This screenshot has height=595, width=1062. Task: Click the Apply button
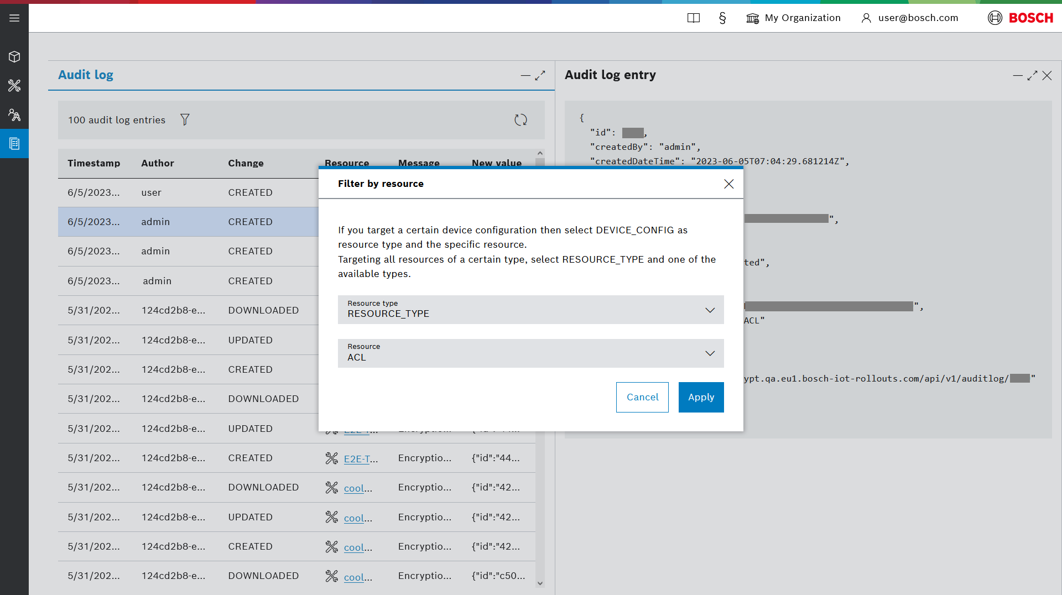701,397
